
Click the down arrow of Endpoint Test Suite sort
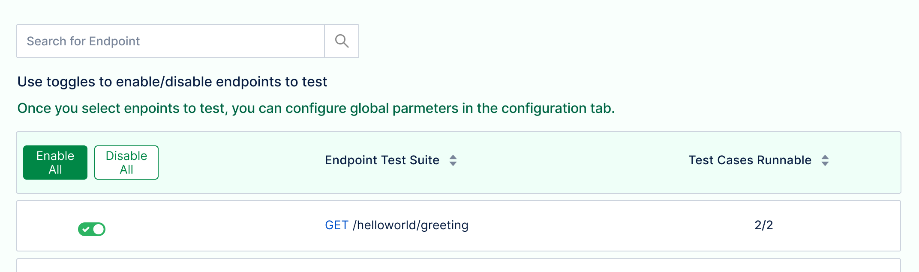click(x=453, y=164)
